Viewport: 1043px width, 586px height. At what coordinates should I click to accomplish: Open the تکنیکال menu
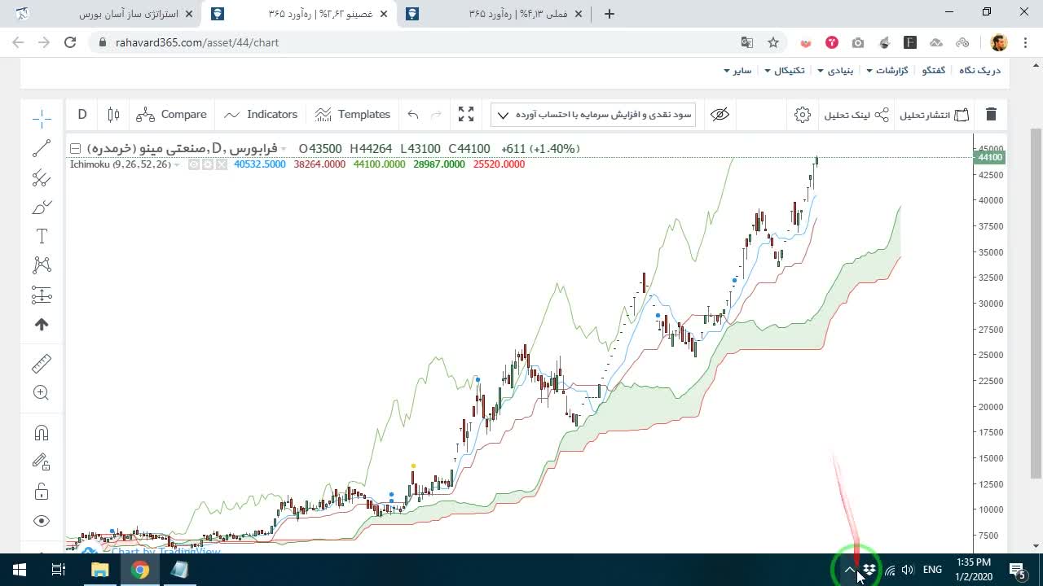click(x=784, y=71)
